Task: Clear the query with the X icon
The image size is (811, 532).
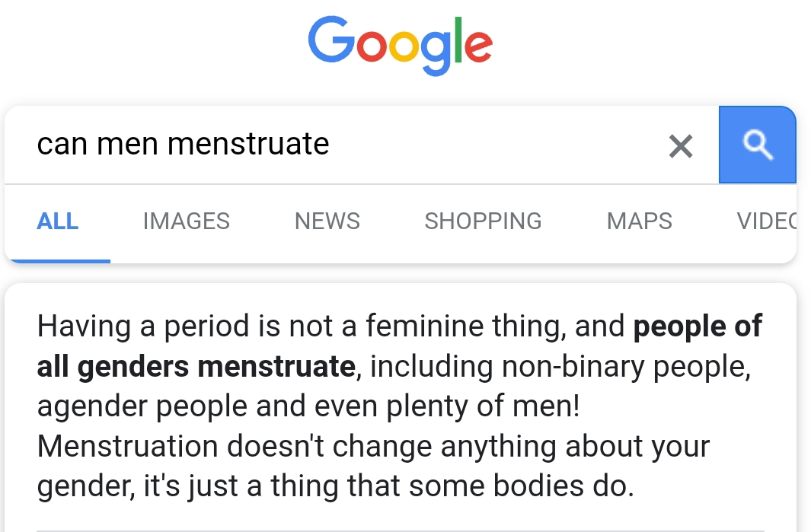Action: (681, 146)
